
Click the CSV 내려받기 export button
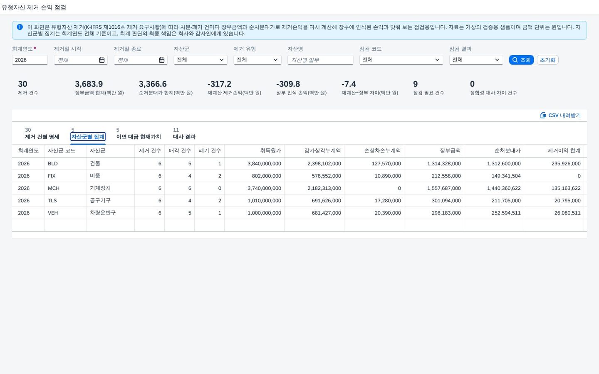(560, 115)
